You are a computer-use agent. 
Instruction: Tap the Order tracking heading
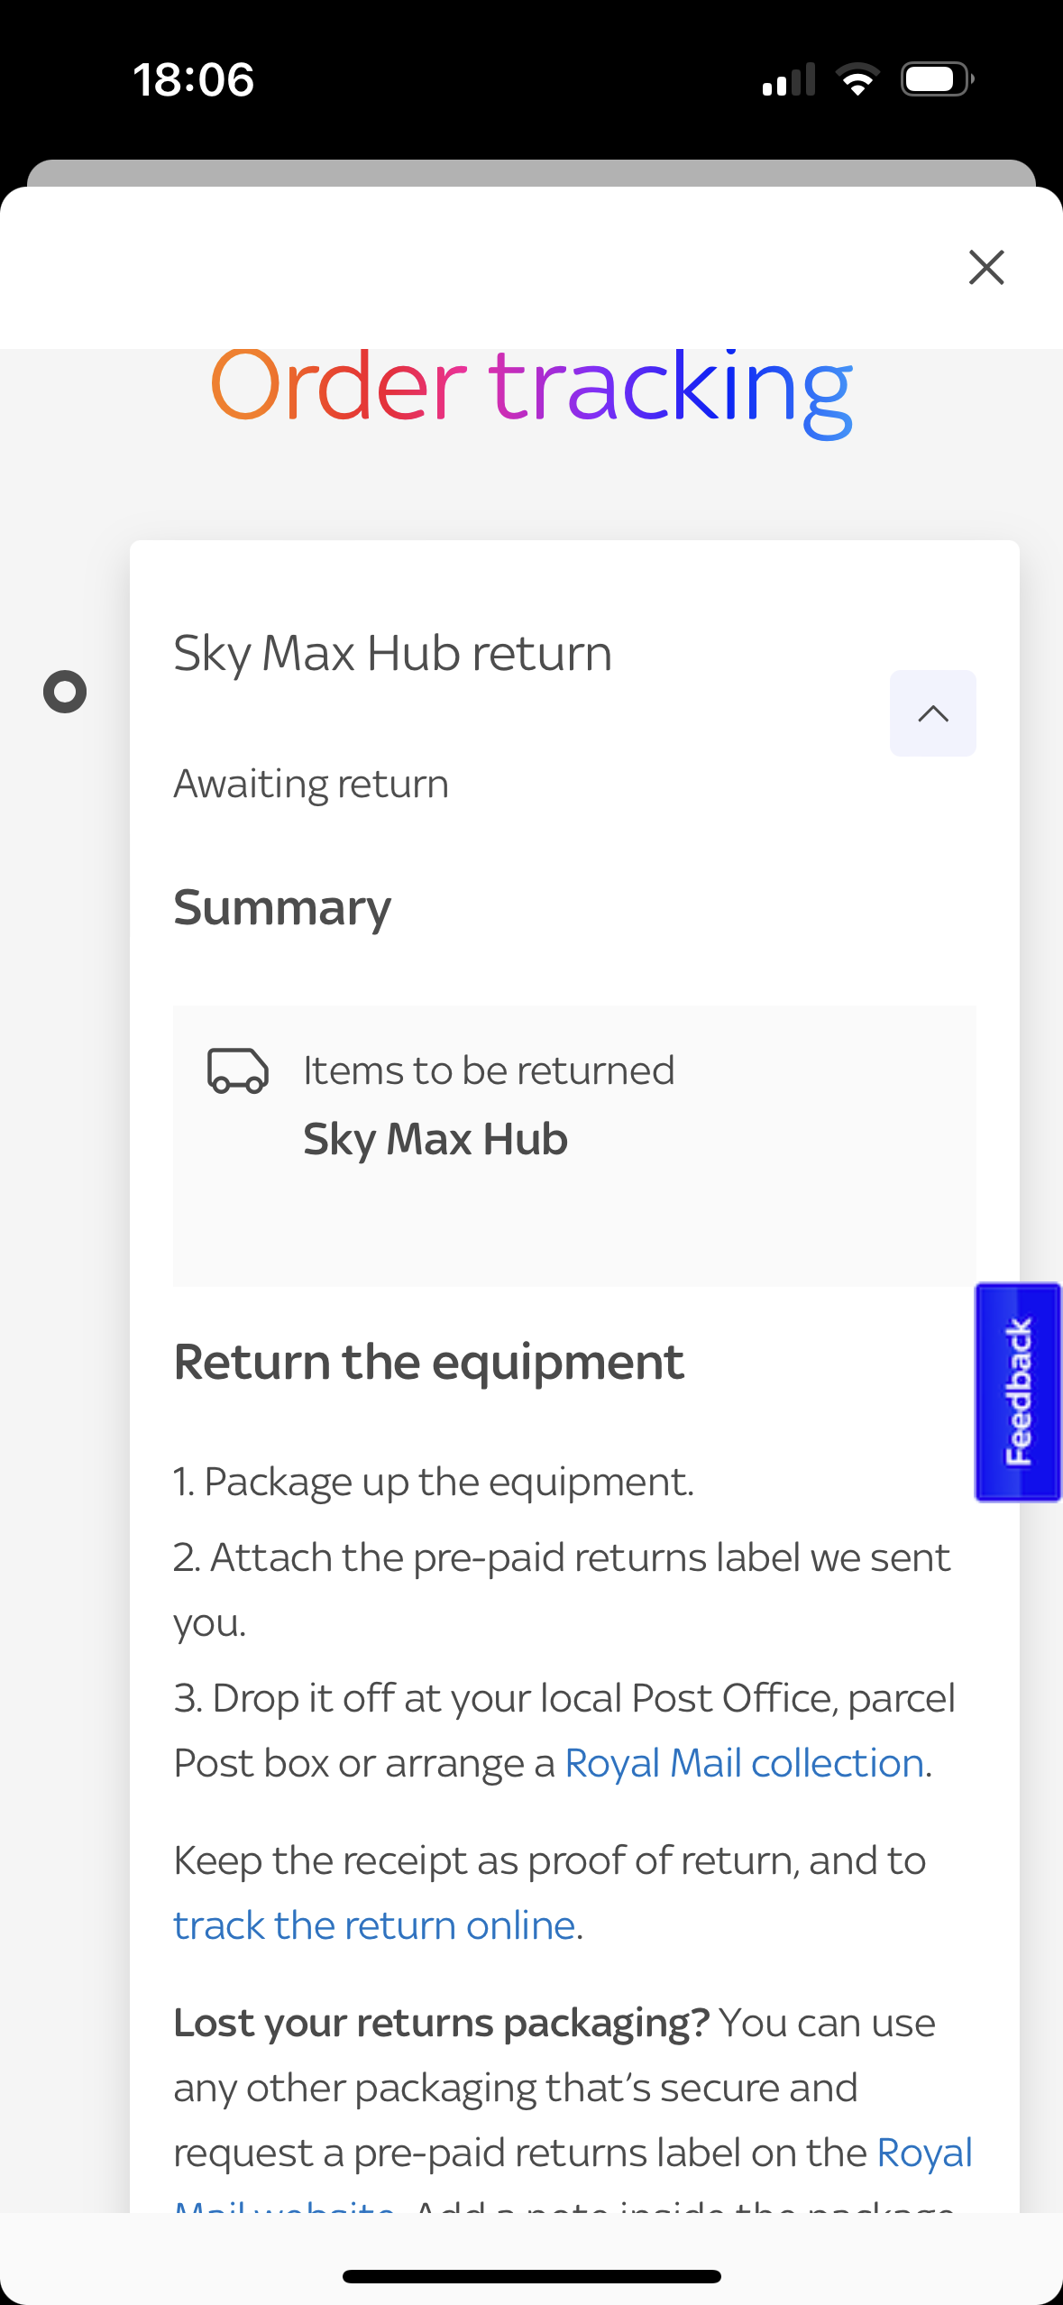pyautogui.click(x=531, y=388)
